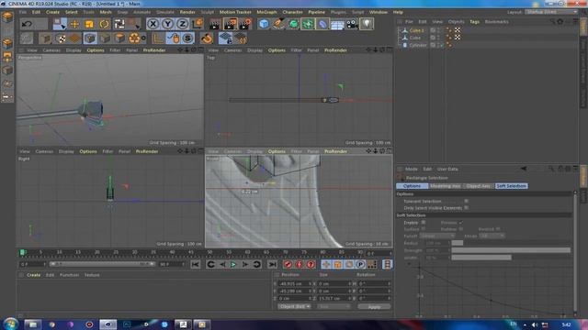Add a Light object
588x330 pixels.
click(367, 24)
